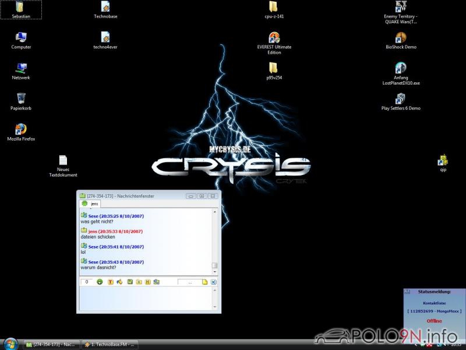Click the red Offline status text

[x=434, y=321]
